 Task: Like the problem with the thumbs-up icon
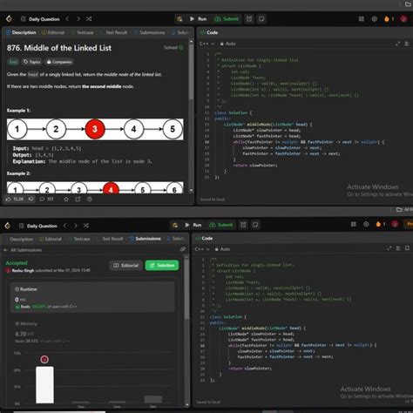point(15,199)
